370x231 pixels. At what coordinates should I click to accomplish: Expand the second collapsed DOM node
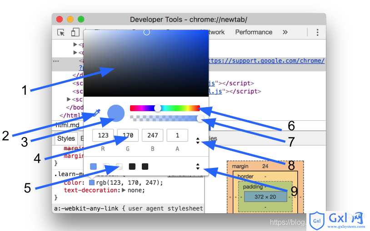75,52
